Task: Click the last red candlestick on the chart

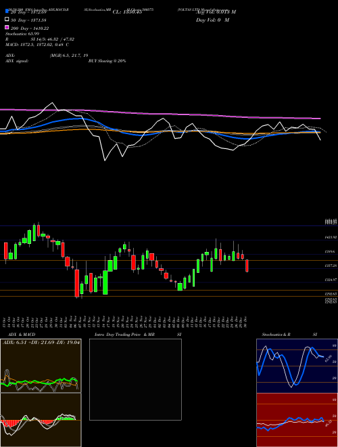Action: pos(247,265)
